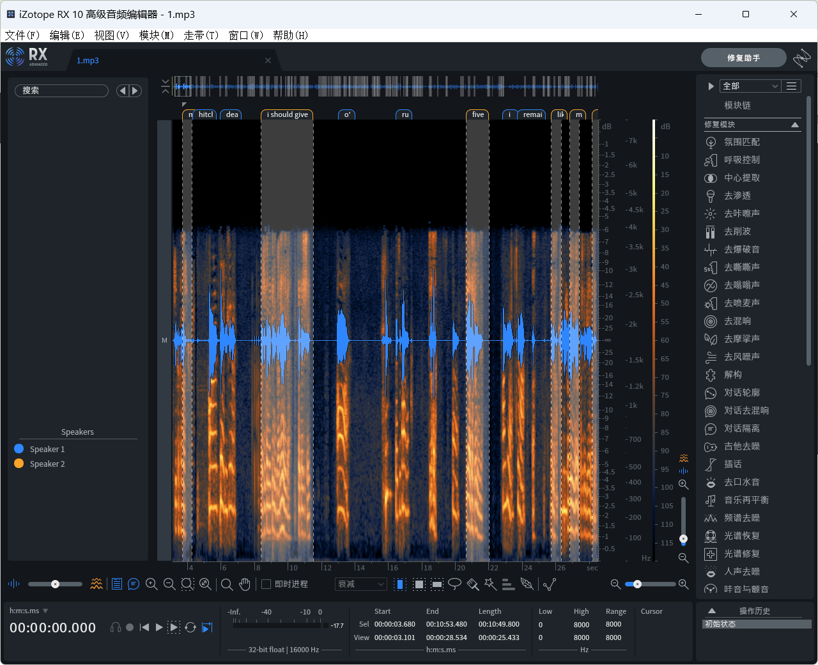Open the 呼吸控制 module
Viewport: 818px width, 665px height.
tap(741, 160)
